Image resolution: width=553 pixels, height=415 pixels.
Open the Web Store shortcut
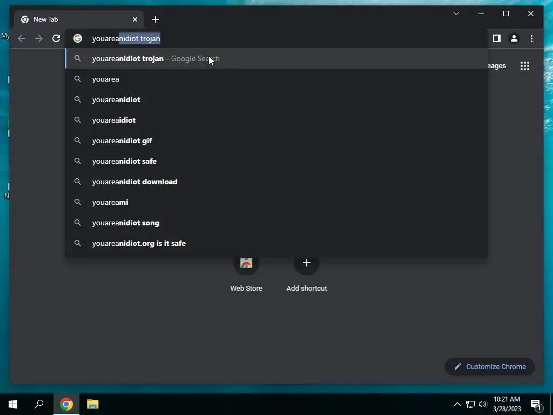pos(246,273)
